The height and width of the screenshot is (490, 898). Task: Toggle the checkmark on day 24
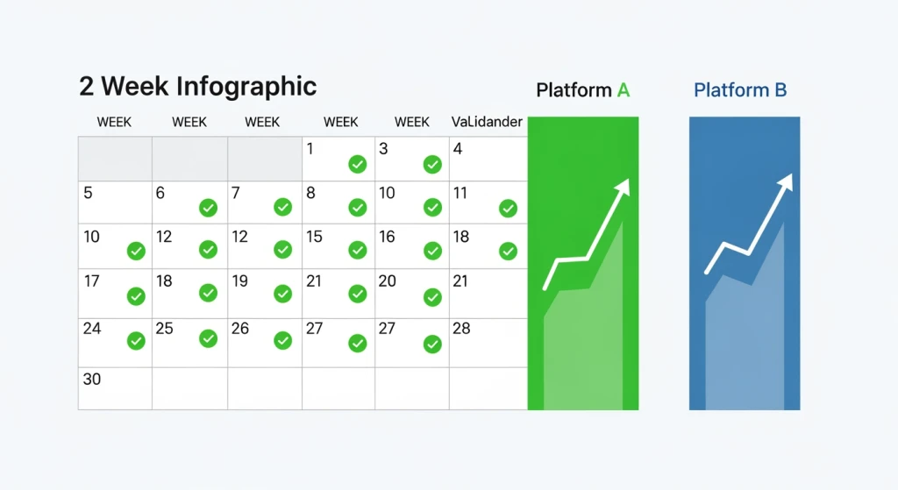coord(136,341)
